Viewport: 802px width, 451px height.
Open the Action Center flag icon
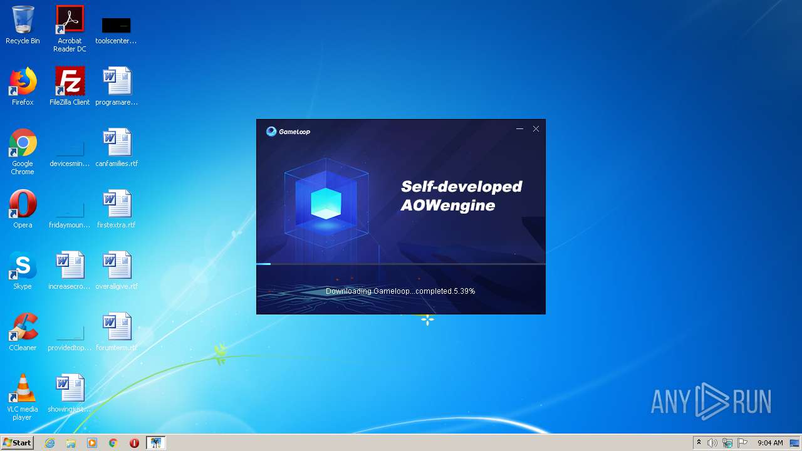coord(742,443)
